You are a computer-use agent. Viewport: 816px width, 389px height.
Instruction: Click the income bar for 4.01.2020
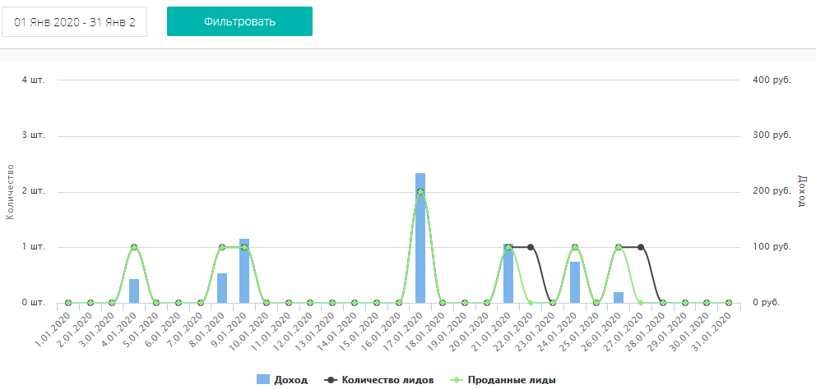pos(134,291)
